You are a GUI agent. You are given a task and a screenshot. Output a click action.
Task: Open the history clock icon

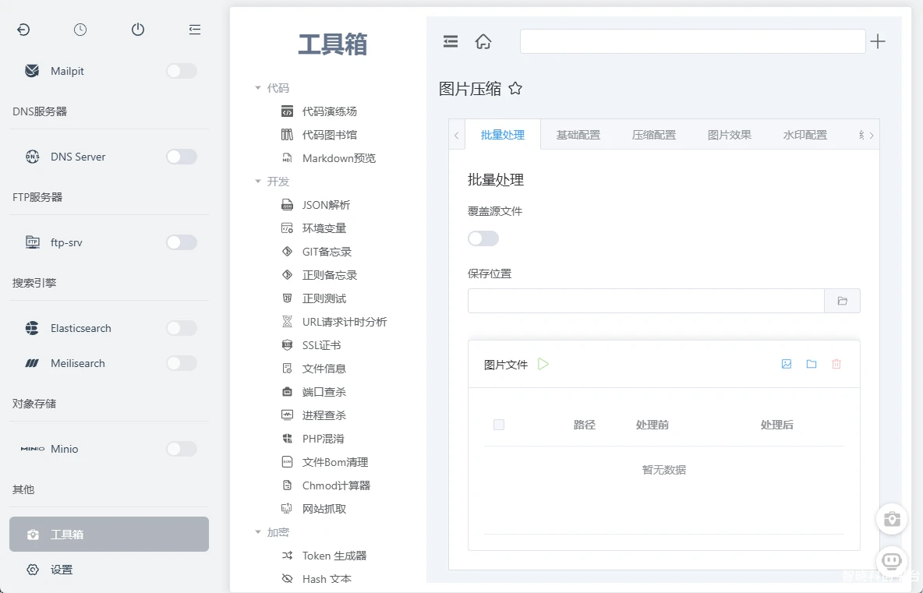click(x=80, y=30)
